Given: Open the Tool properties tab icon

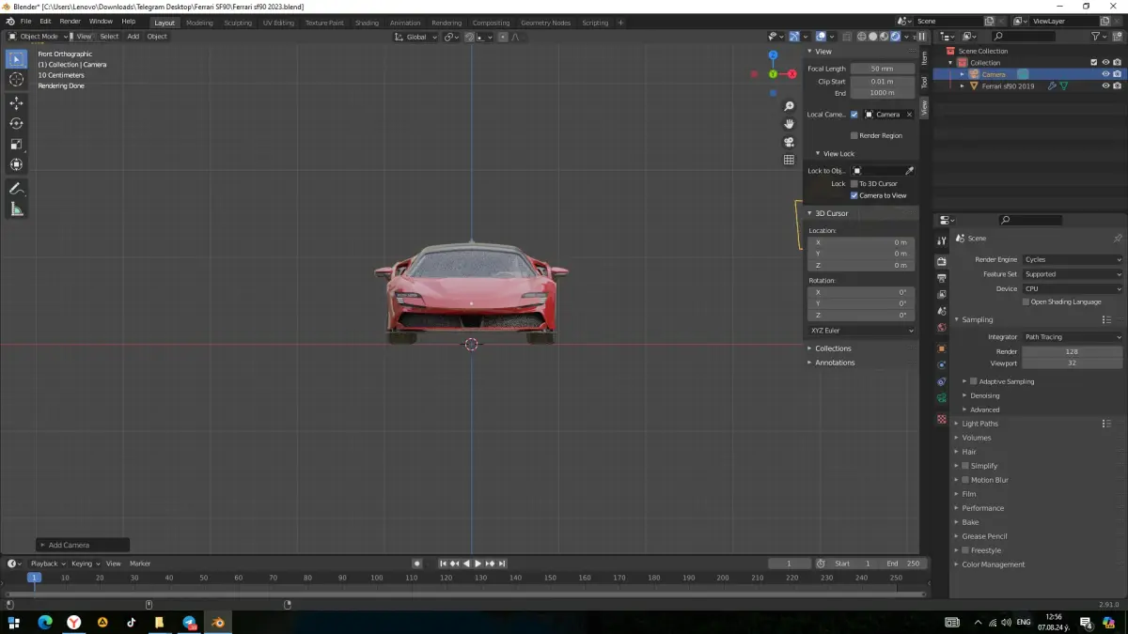Looking at the screenshot, I should (x=941, y=241).
